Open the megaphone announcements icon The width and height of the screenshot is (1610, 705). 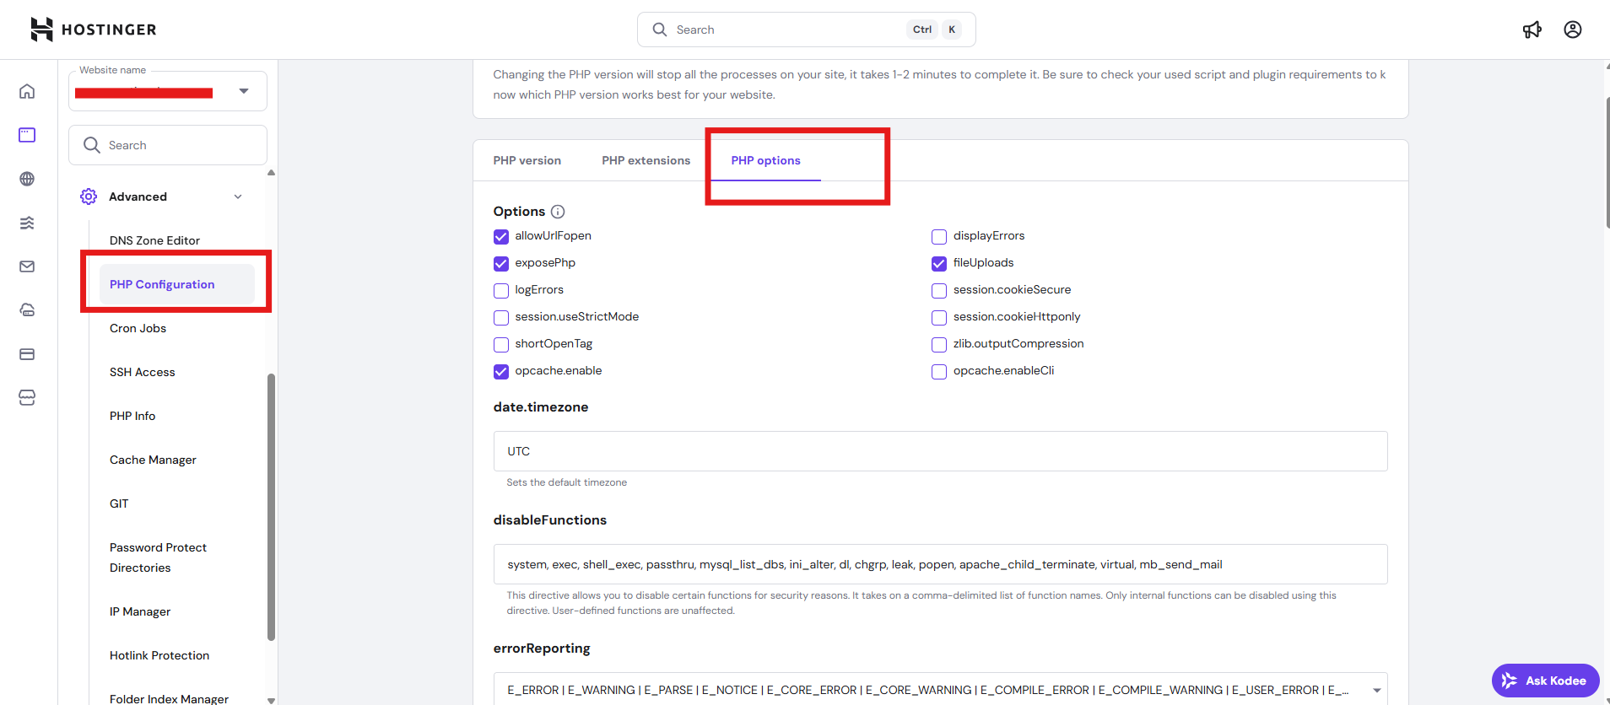point(1532,30)
